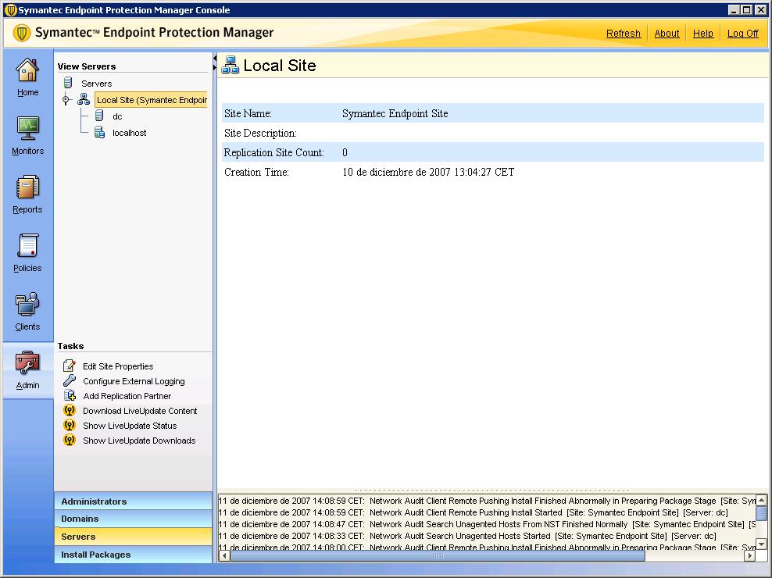Screen dimensions: 772x578
Task: Click the Add Replication Partner icon
Action: tap(69, 396)
